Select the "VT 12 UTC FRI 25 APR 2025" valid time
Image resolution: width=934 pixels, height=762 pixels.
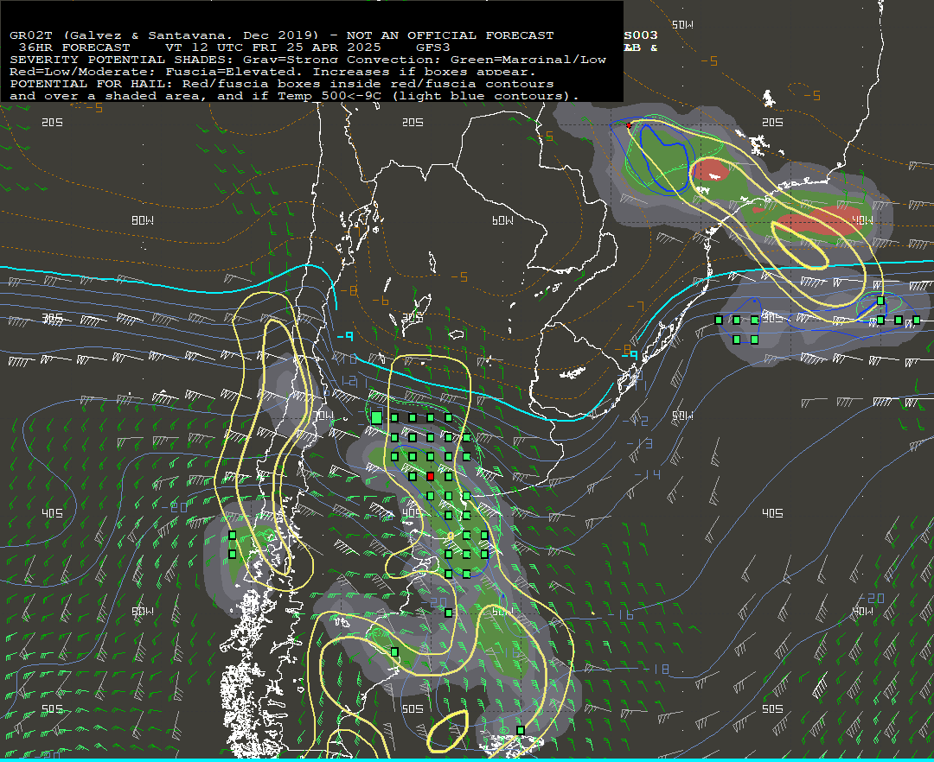pos(272,48)
